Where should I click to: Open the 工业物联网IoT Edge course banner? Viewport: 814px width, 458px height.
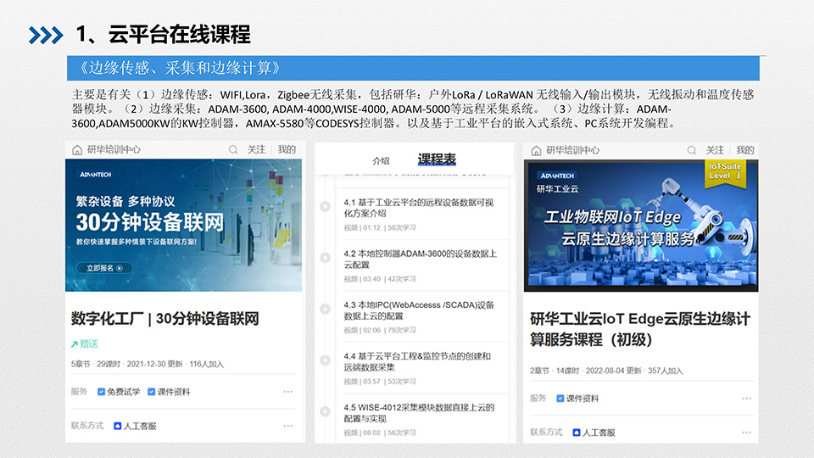click(640, 226)
